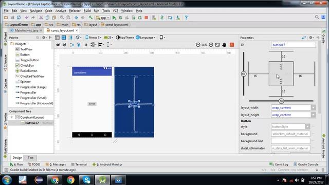Select RadioButton widget in the Palette
The width and height of the screenshot is (329, 185).
(x=26, y=71)
